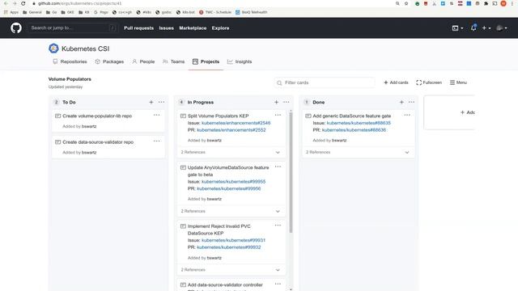The width and height of the screenshot is (518, 291).
Task: Open the browser zoom magnifier icon
Action: (397, 3)
